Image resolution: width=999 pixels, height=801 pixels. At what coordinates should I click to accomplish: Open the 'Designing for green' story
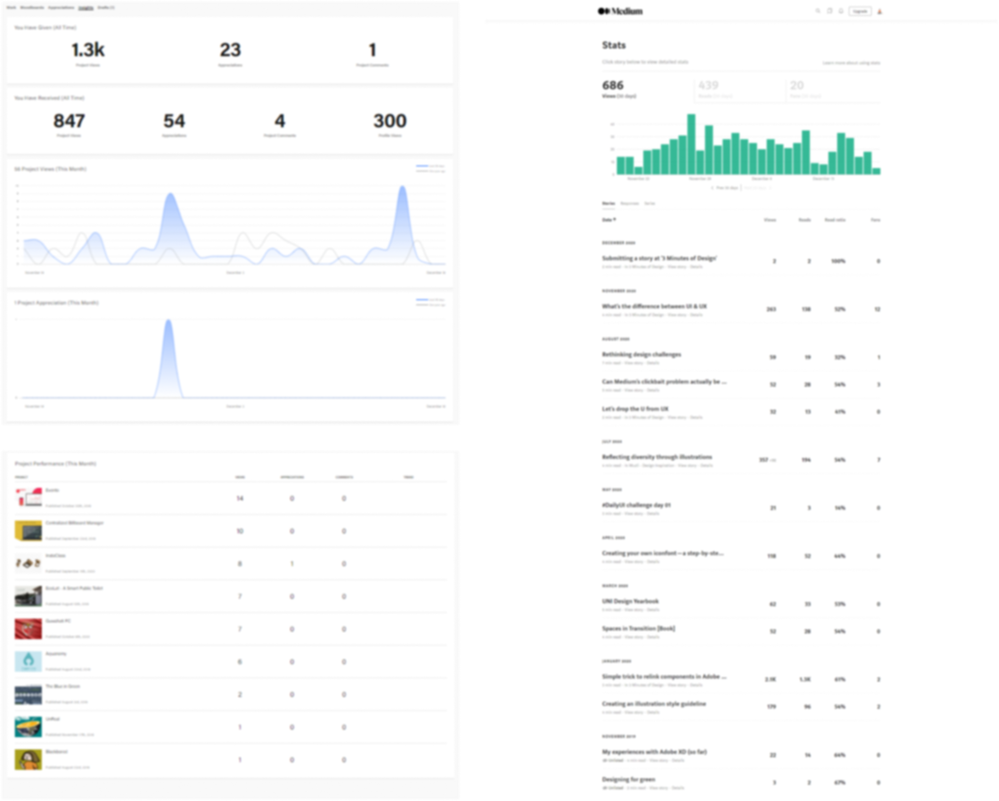[x=628, y=779]
